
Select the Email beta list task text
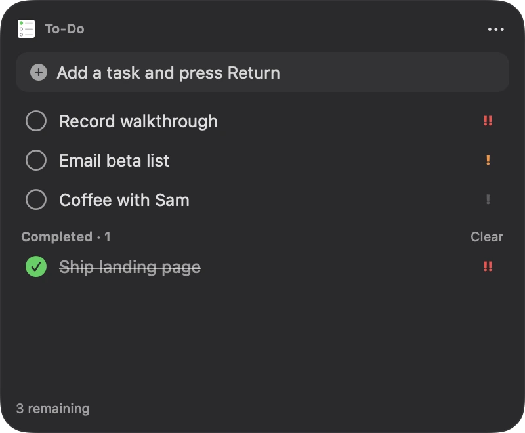pyautogui.click(x=114, y=161)
